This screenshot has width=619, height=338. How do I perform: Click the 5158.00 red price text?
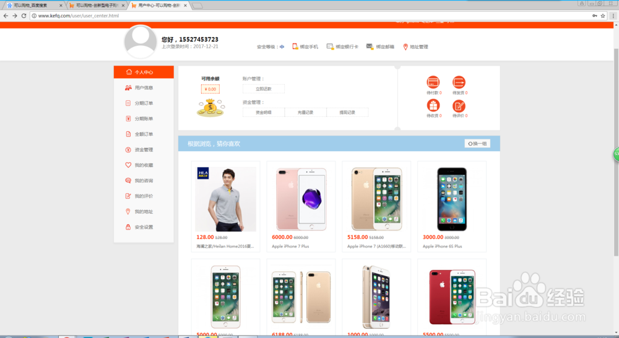pos(357,237)
